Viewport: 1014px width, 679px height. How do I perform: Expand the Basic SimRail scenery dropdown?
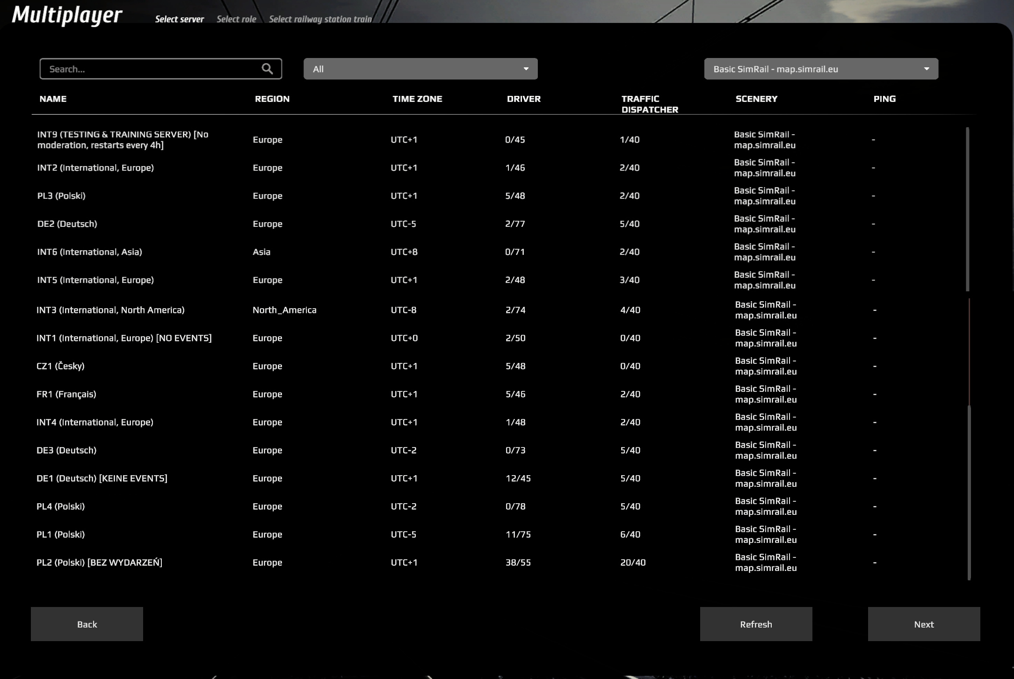(x=821, y=69)
